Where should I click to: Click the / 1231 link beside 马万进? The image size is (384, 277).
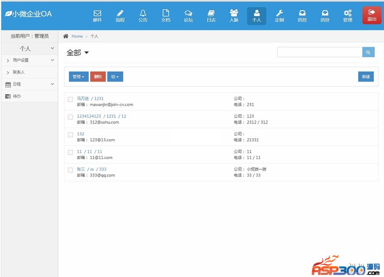pyautogui.click(x=97, y=98)
